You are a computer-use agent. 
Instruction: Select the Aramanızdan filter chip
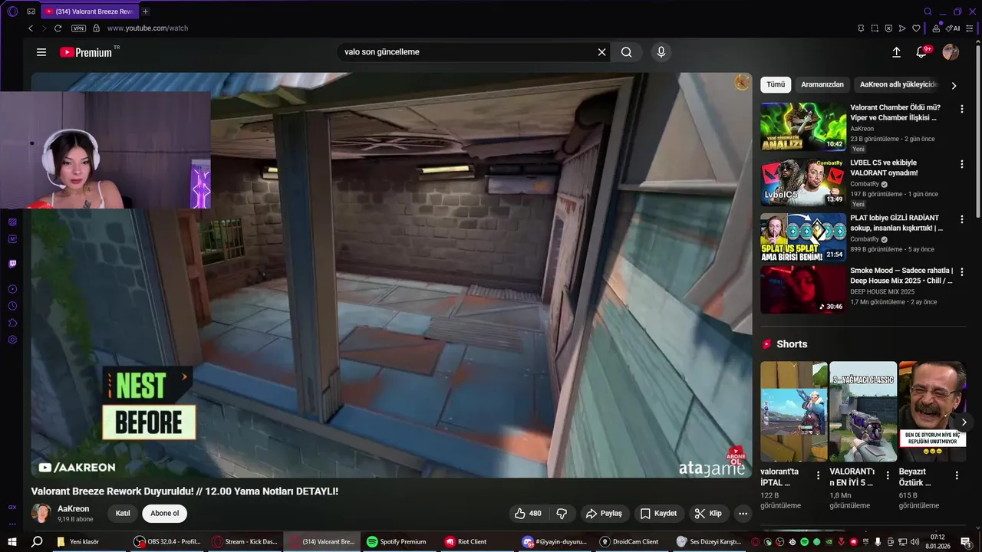pos(822,84)
